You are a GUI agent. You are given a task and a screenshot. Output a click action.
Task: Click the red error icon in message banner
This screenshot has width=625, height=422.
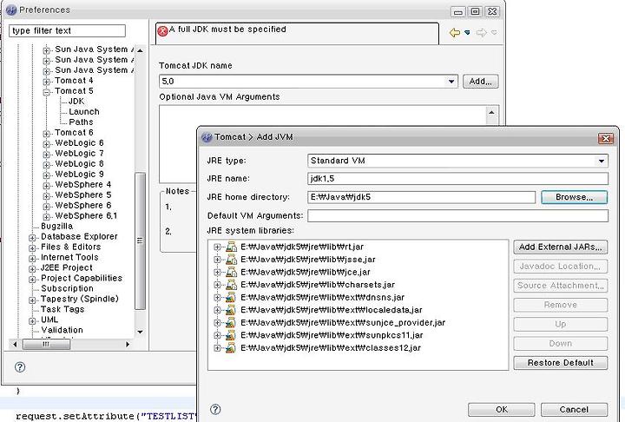pos(162,30)
